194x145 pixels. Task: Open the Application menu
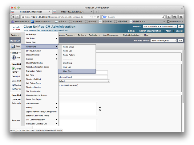[x=95, y=35]
